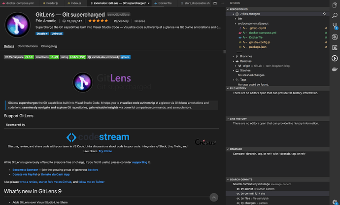340x205 pixels.
Task: Open the Manage gear icon at bottom
Action: point(335,202)
